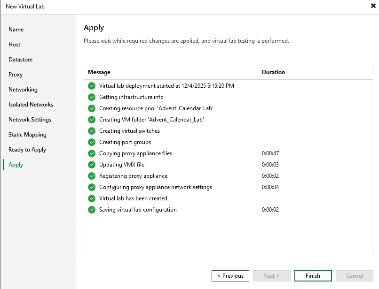Click the check icon by 'Virtual lab has been created'
The image size is (379, 289).
point(92,198)
